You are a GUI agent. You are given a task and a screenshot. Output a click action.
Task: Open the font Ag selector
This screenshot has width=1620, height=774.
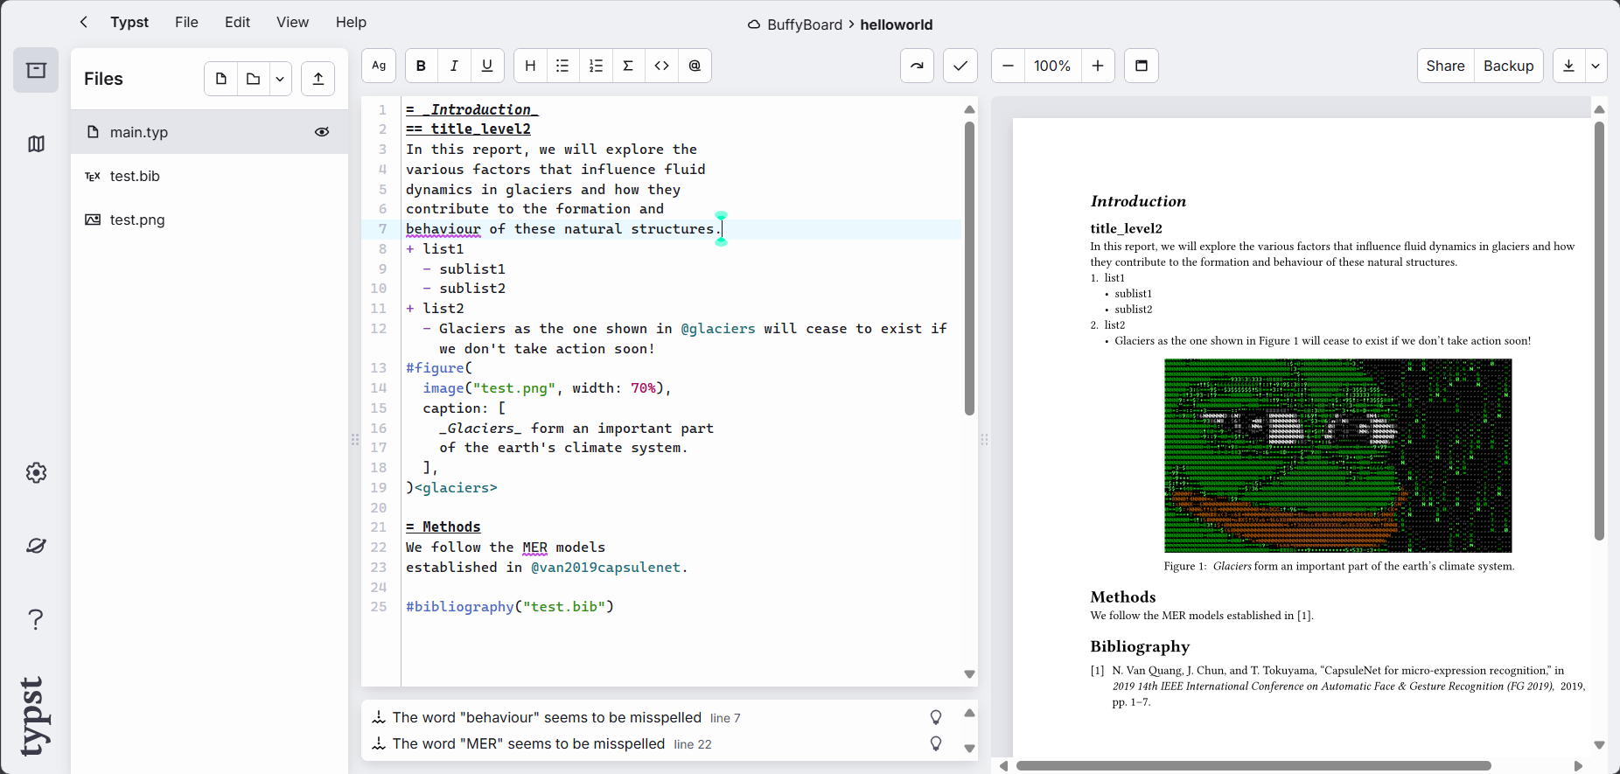coord(379,66)
